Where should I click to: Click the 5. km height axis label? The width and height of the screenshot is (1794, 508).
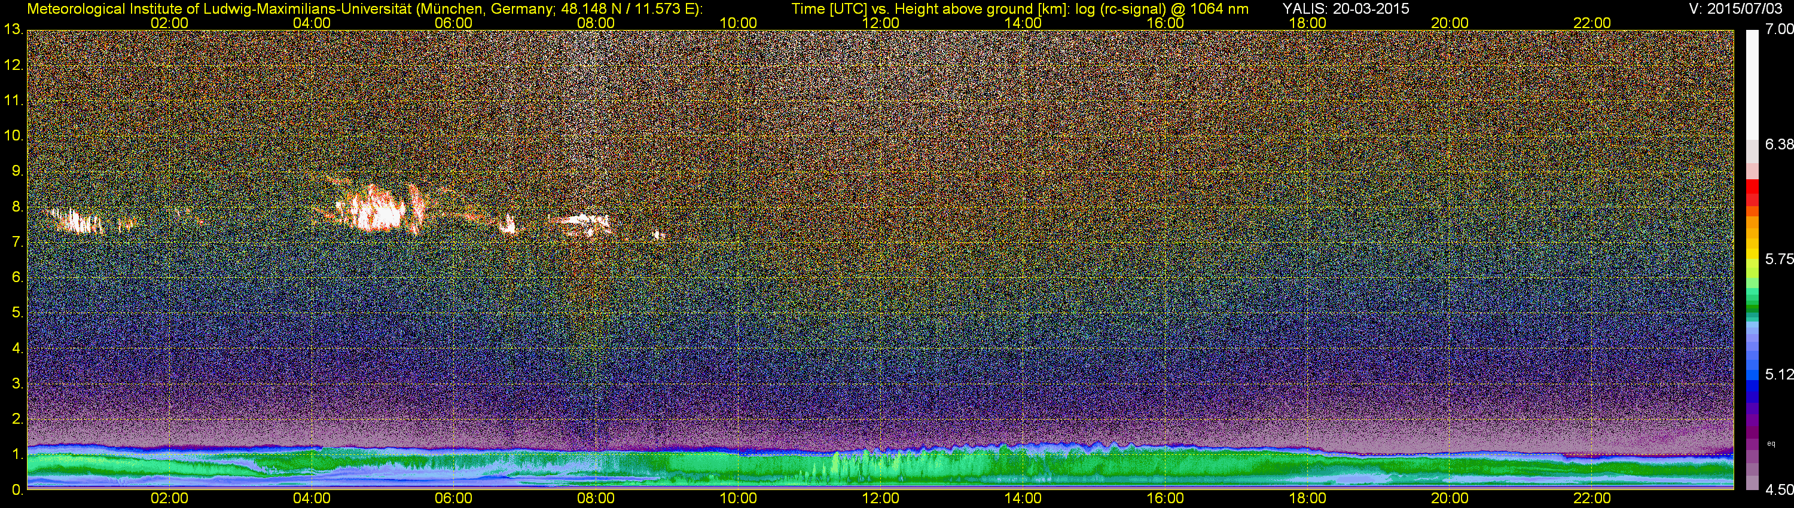point(17,313)
